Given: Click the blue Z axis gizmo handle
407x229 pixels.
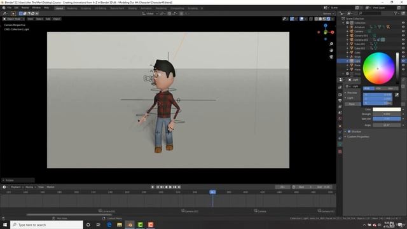Looking at the screenshot, I should click(x=326, y=25).
